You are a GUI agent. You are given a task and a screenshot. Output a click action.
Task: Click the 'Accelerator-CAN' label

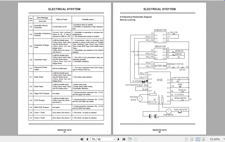pos(160,30)
